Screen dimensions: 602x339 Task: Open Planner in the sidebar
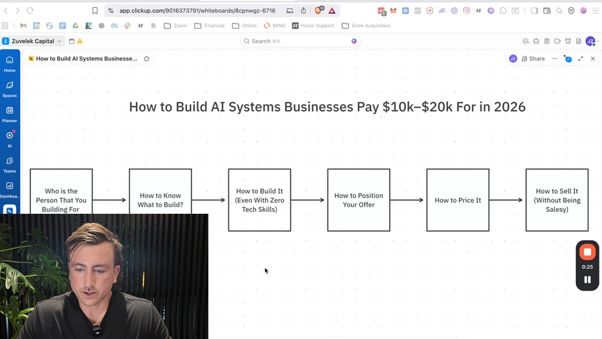pos(9,114)
